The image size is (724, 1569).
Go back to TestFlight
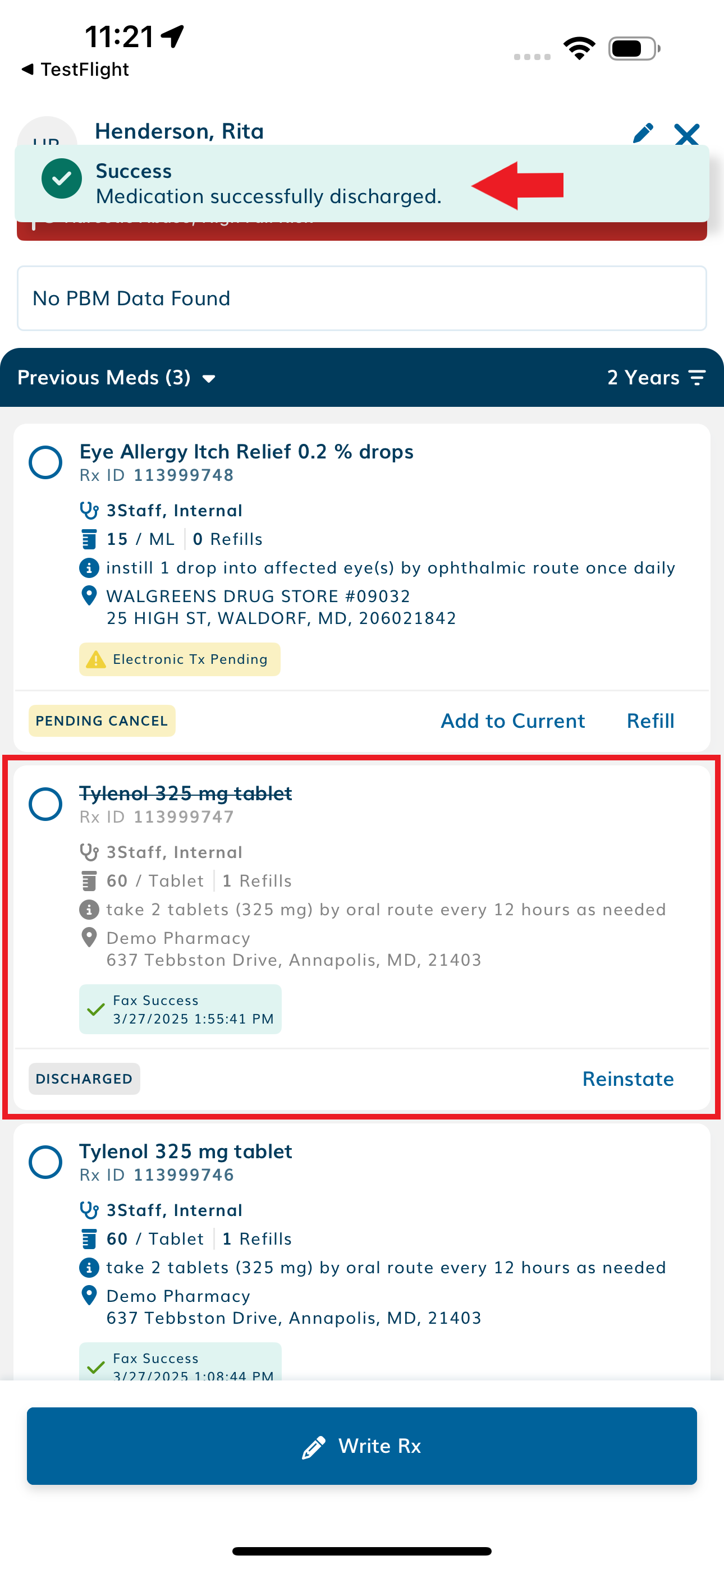75,70
